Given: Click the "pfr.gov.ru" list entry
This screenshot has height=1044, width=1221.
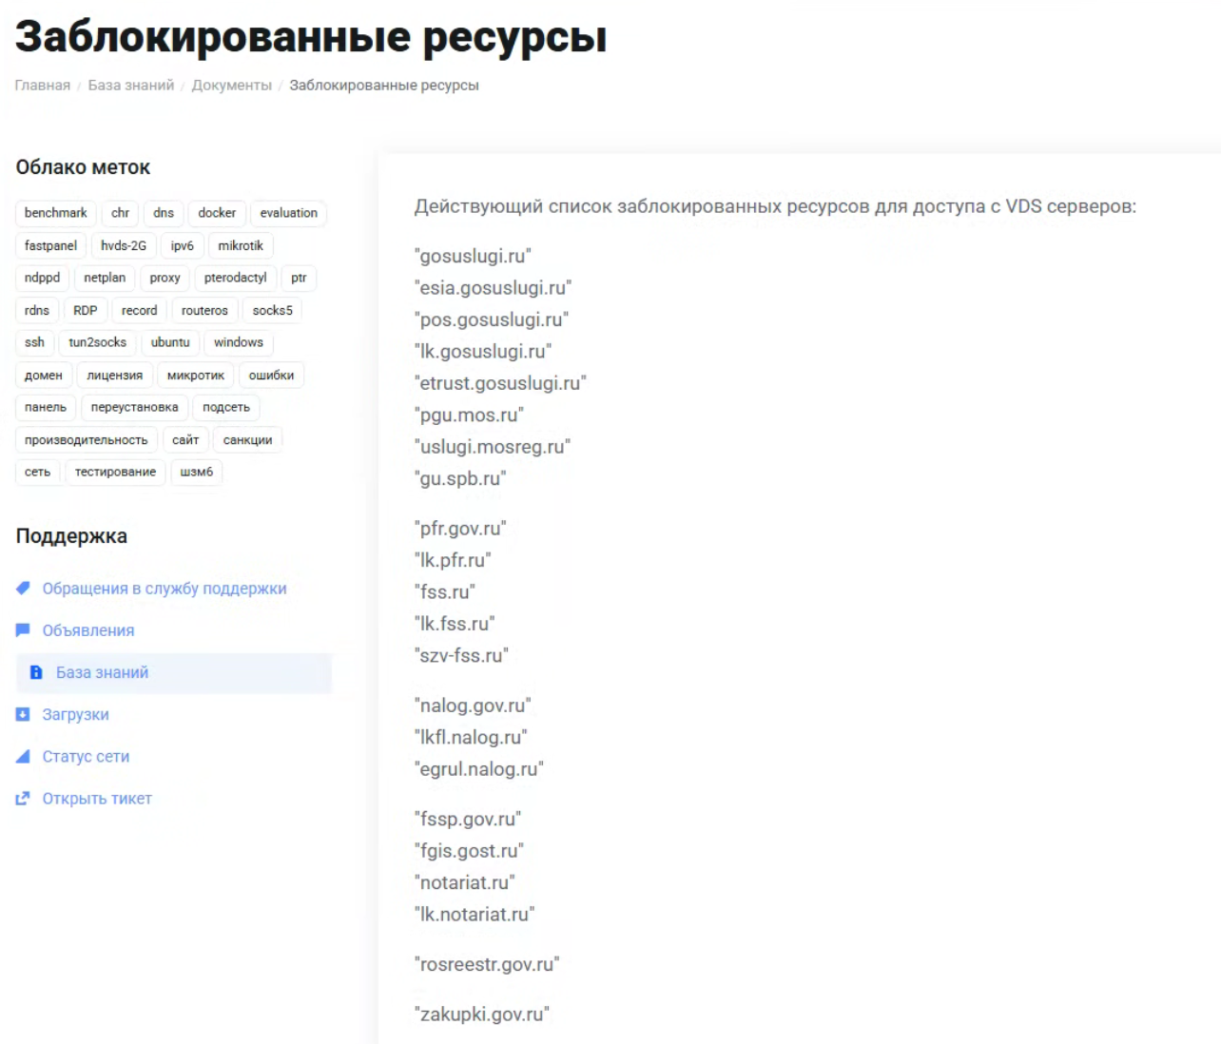Looking at the screenshot, I should [460, 529].
